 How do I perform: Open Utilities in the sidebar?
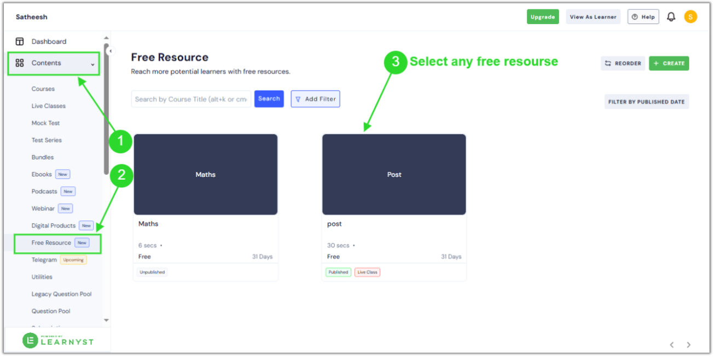[x=42, y=277]
